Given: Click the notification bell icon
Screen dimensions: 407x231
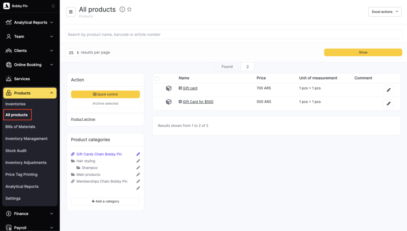Looking at the screenshot, I should click(x=53, y=6).
